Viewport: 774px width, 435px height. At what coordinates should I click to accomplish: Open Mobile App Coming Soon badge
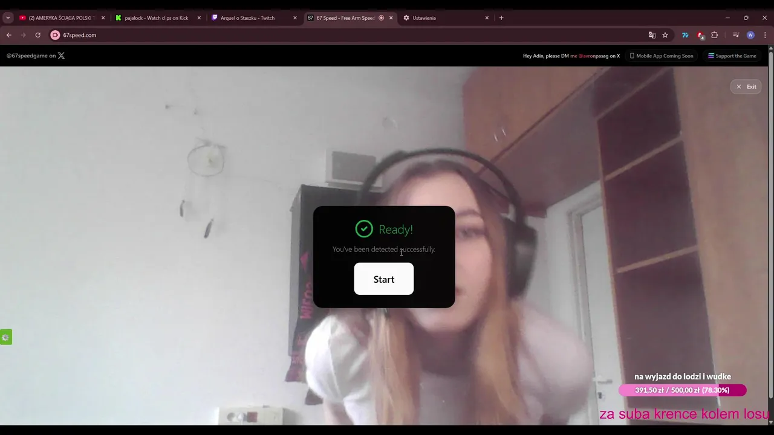tap(661, 56)
